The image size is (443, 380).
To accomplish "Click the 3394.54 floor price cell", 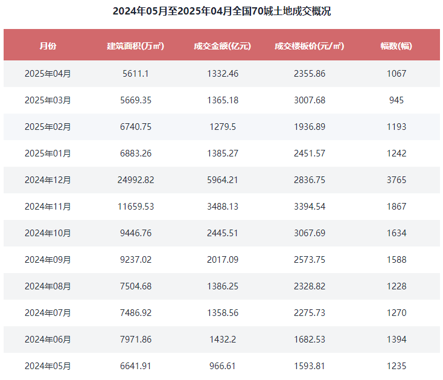I will click(310, 207).
